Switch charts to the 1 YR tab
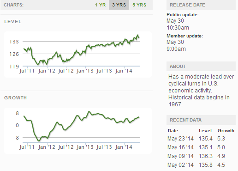This screenshot has width=238, height=171. tap(101, 5)
